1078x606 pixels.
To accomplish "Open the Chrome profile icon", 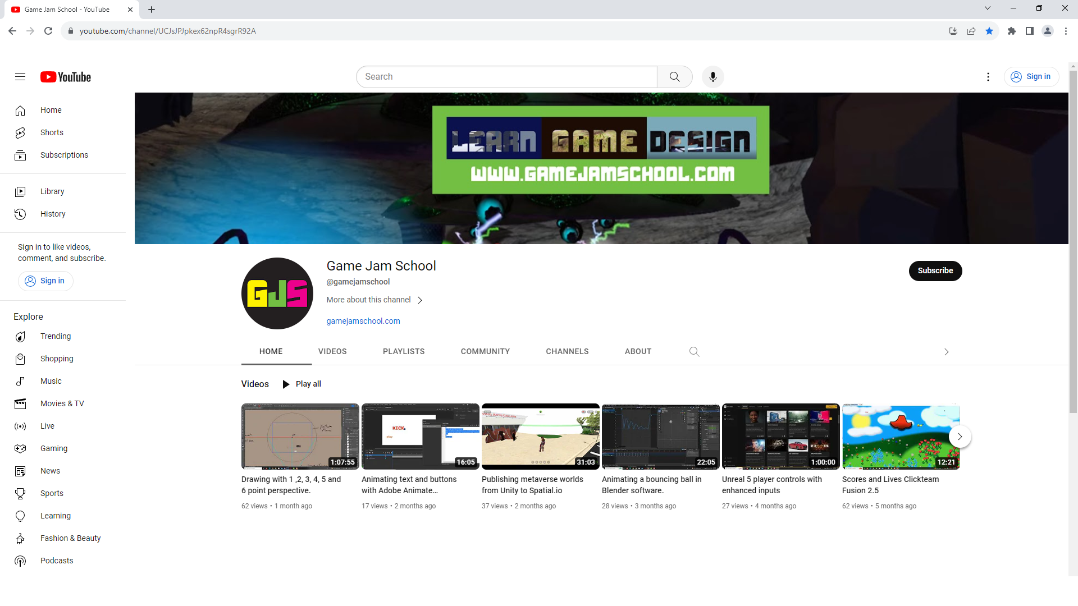I will tap(1048, 31).
